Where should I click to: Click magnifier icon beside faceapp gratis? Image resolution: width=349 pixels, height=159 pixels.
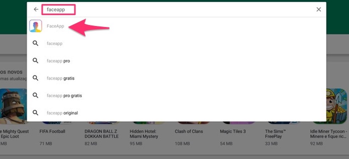[35, 78]
